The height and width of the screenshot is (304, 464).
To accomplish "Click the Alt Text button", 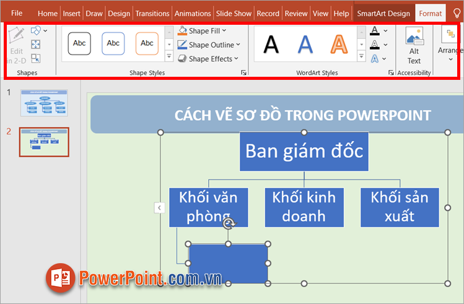I will [x=414, y=46].
